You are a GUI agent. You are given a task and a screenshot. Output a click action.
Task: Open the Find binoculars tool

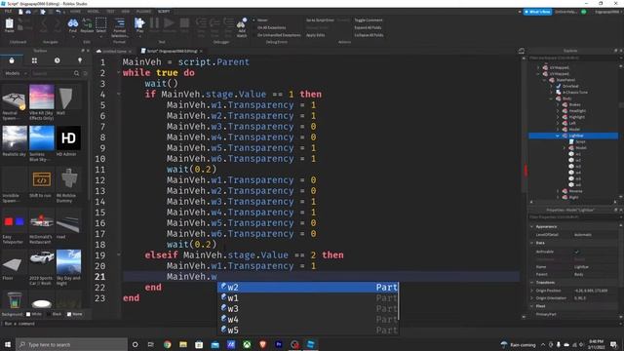pos(73,23)
